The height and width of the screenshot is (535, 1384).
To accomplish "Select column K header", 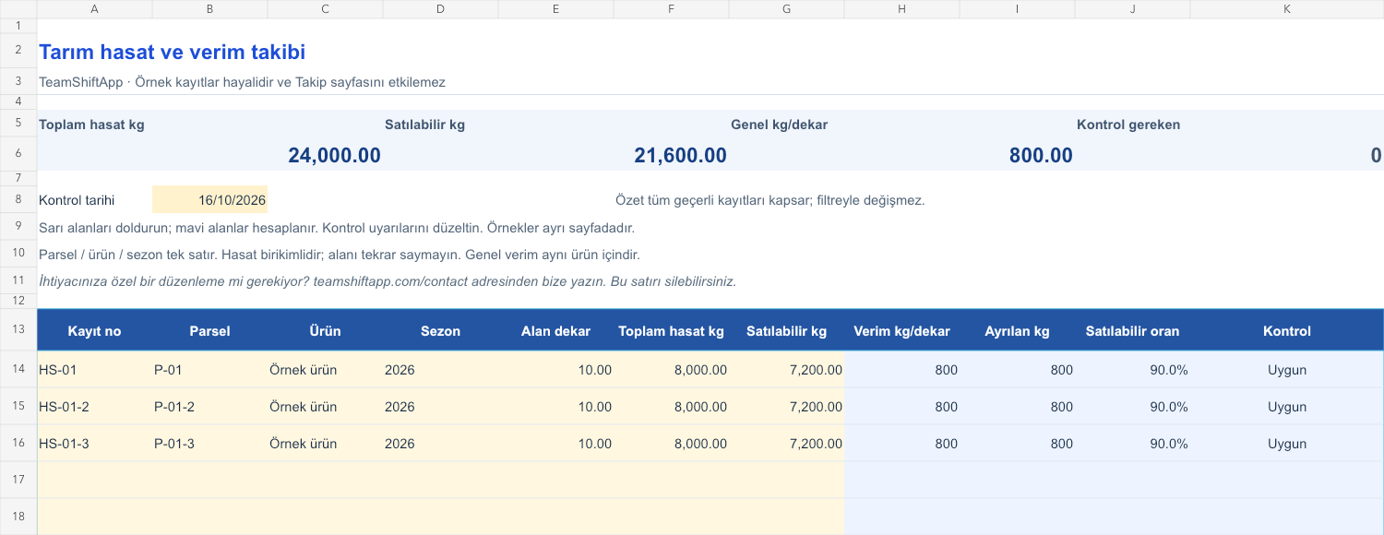I will pos(1287,8).
